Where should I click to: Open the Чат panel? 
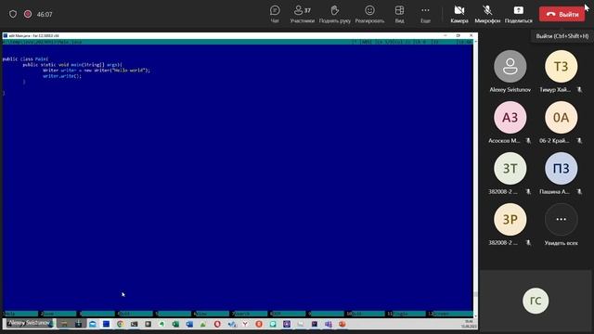click(275, 15)
